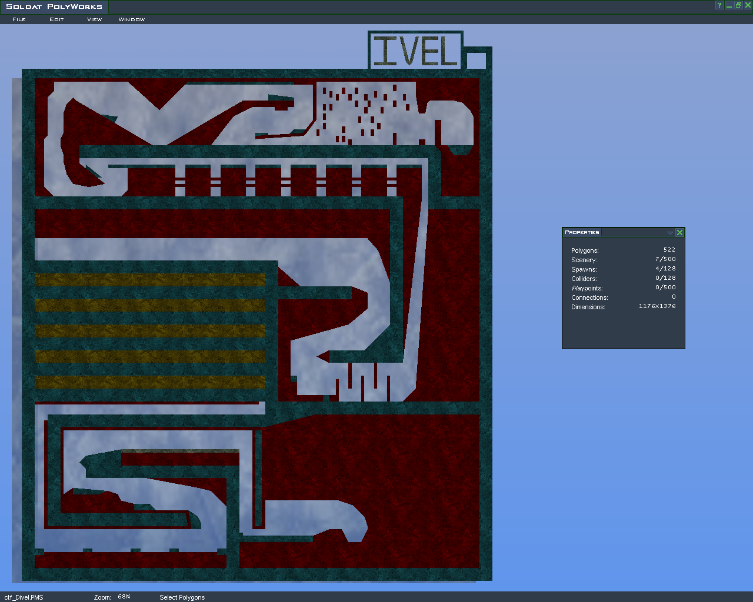The image size is (753, 602).
Task: Select the topmost yellow stripe polygon
Action: pos(150,280)
